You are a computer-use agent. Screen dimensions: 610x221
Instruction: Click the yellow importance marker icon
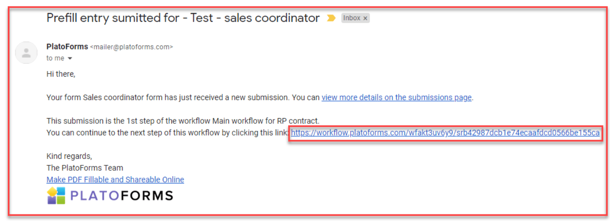331,18
